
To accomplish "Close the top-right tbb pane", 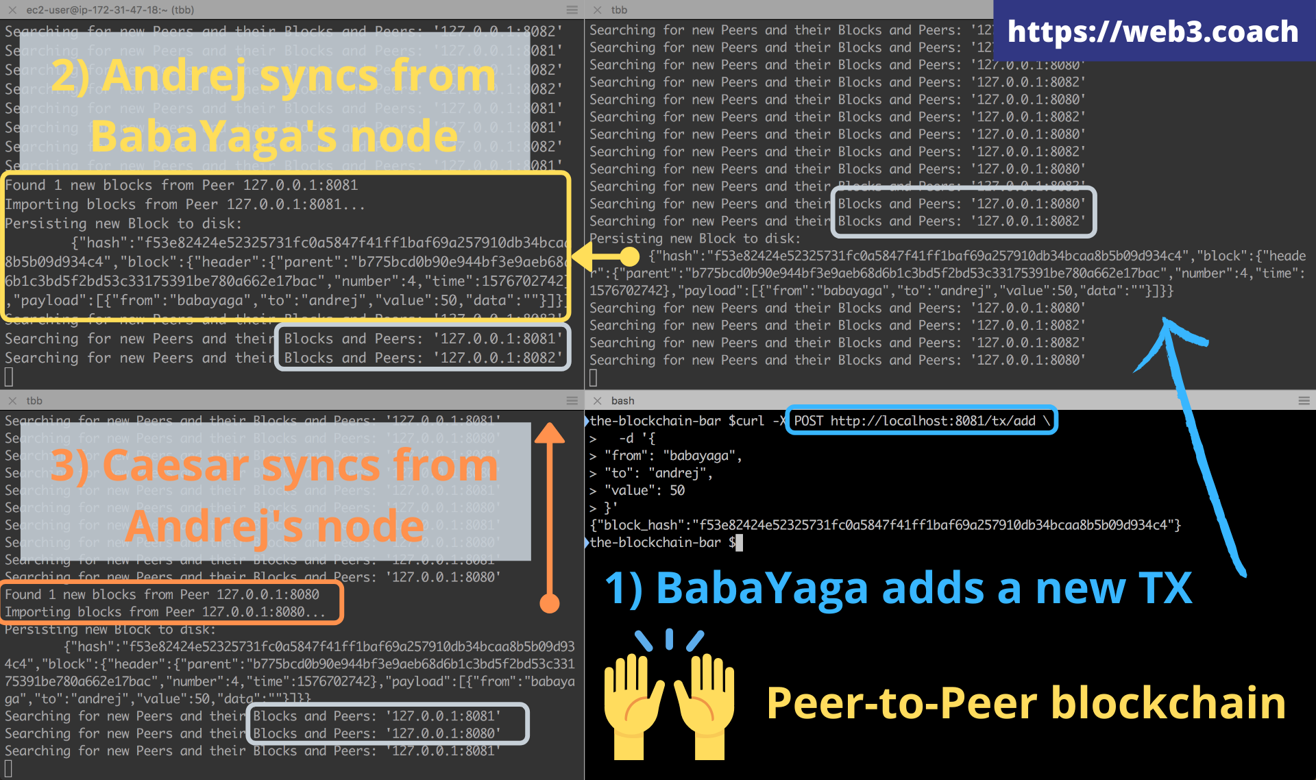I will (597, 10).
